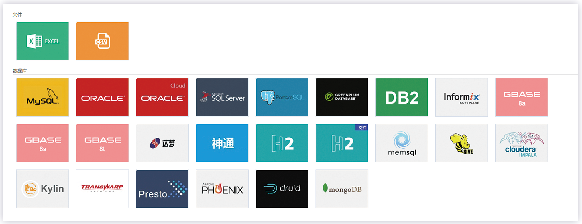This screenshot has height=224, width=582.
Task: Select the blue 神通 database tile
Action: pos(222,143)
